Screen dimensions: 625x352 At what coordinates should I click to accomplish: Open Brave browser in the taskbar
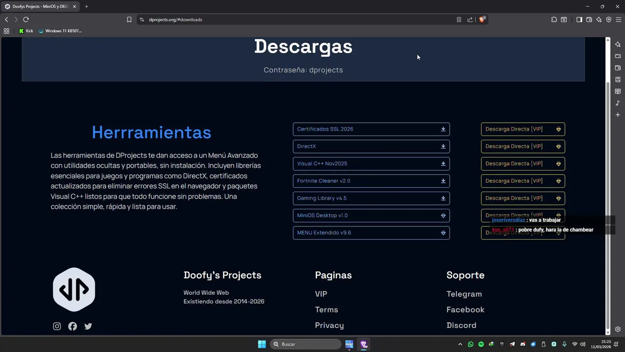tap(363, 344)
